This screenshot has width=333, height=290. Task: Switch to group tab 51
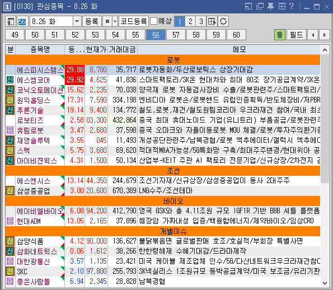(x=55, y=35)
